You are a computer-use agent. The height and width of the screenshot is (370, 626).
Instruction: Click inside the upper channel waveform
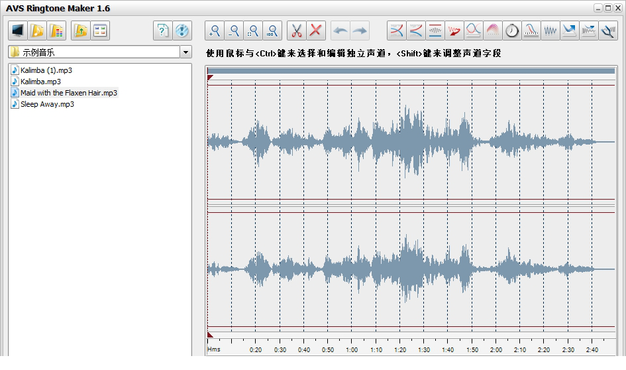pyautogui.click(x=411, y=142)
